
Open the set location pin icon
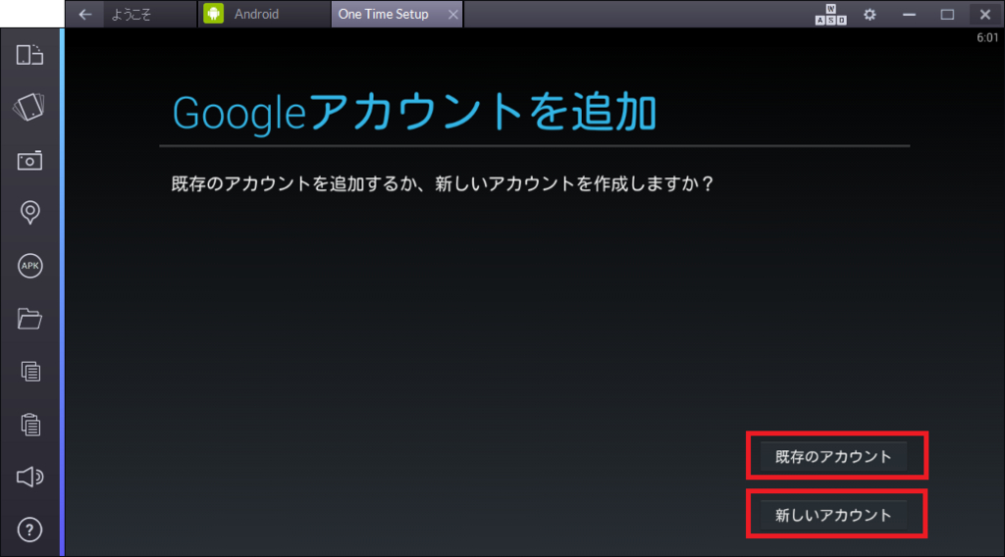pos(29,212)
